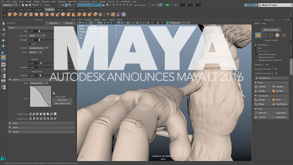Viewport: 293px width, 165px height.
Task: Click the undo arrow toolbar icon
Action: pyautogui.click(x=33, y=5)
